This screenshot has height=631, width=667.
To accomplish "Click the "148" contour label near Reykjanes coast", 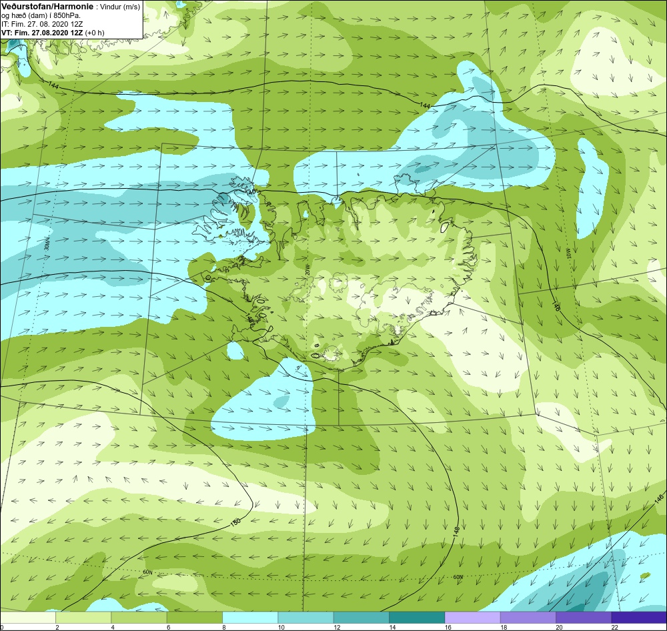I will point(250,318).
